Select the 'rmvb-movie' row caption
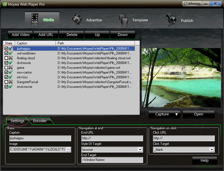Screen dimensions: 224x171 click(x=25, y=87)
